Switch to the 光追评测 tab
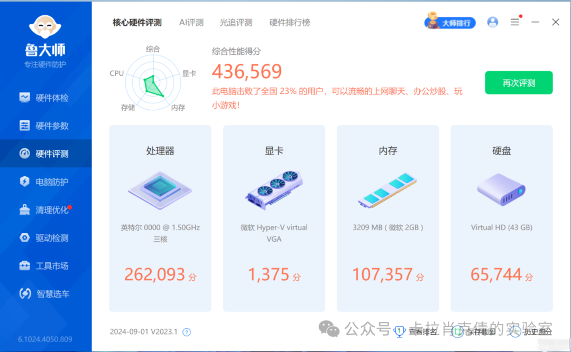Viewport: 571px width, 352px height. (236, 23)
